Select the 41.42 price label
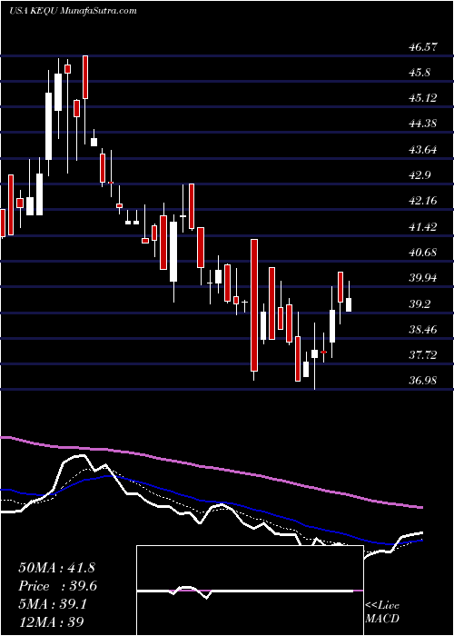This screenshot has width=454, height=636. point(422,227)
